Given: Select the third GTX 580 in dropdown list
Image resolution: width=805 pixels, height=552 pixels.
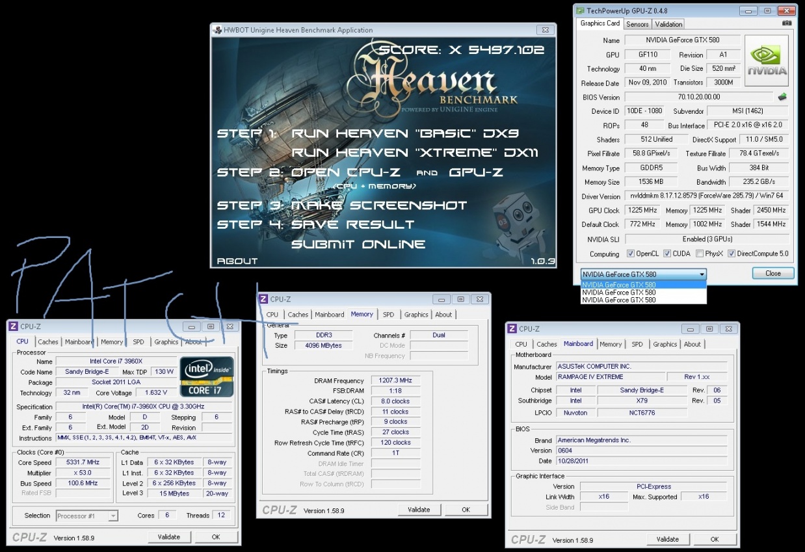Looking at the screenshot, I should [x=618, y=300].
